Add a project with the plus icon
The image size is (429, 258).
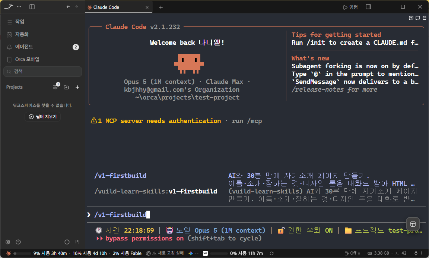coord(77,87)
